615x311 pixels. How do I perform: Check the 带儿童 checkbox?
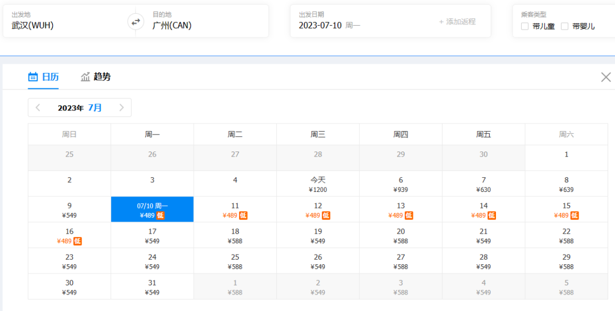coord(524,27)
